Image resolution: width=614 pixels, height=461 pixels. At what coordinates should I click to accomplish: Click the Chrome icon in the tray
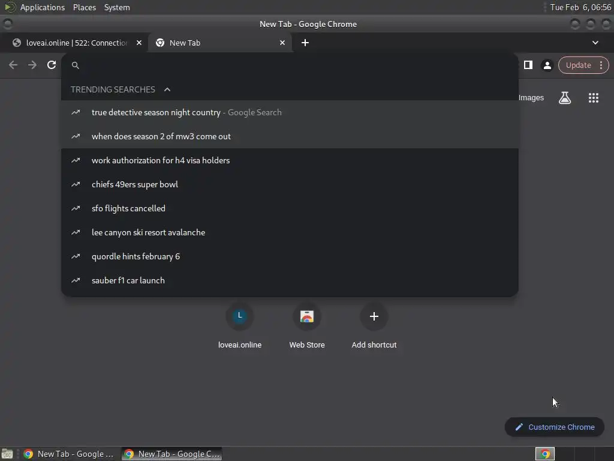[x=545, y=454]
